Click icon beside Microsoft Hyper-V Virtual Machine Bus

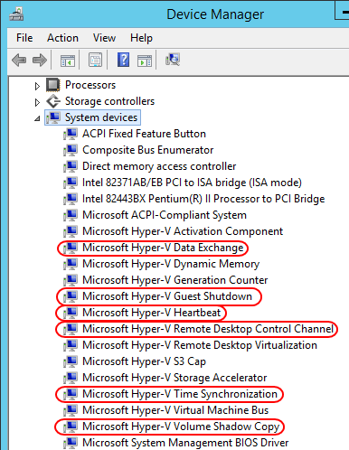[x=71, y=410]
